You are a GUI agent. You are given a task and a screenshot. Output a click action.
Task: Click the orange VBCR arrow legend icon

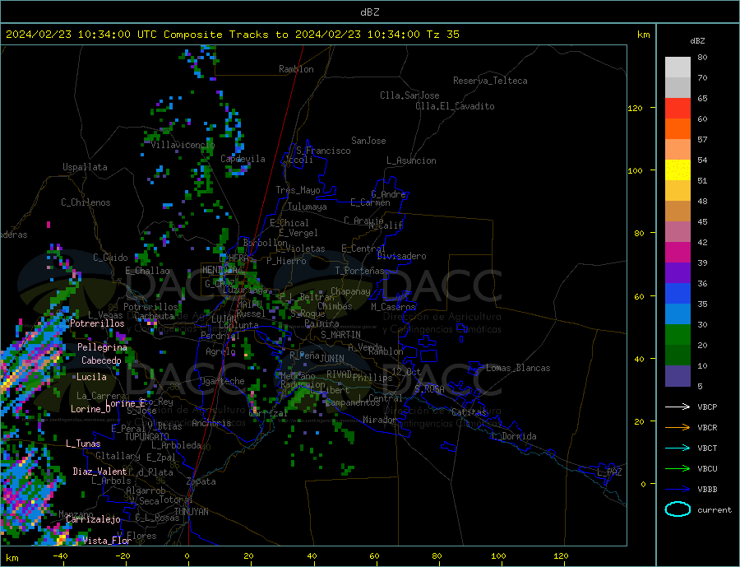[x=678, y=427]
